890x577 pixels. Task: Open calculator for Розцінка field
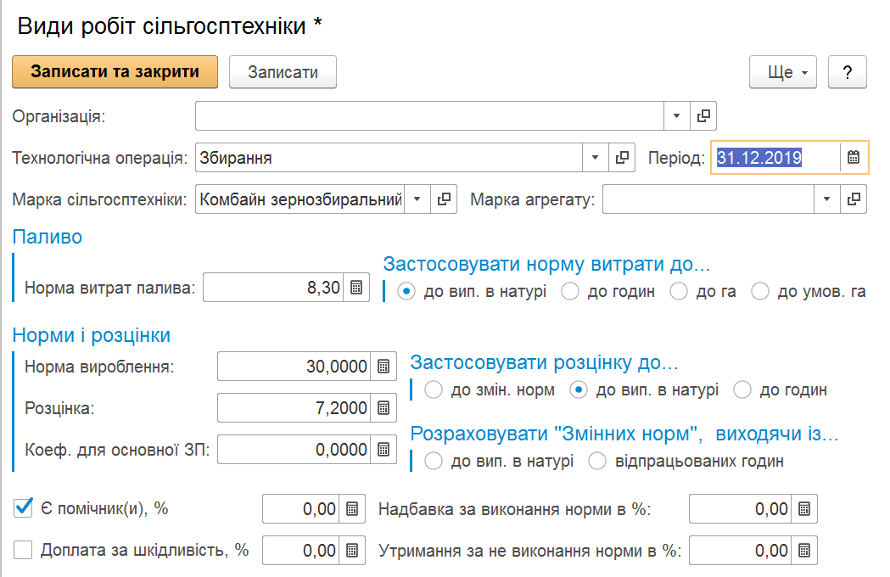coord(383,408)
